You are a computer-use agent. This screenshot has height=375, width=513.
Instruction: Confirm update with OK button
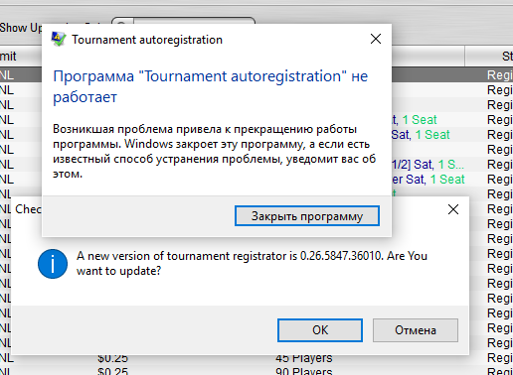coord(320,330)
